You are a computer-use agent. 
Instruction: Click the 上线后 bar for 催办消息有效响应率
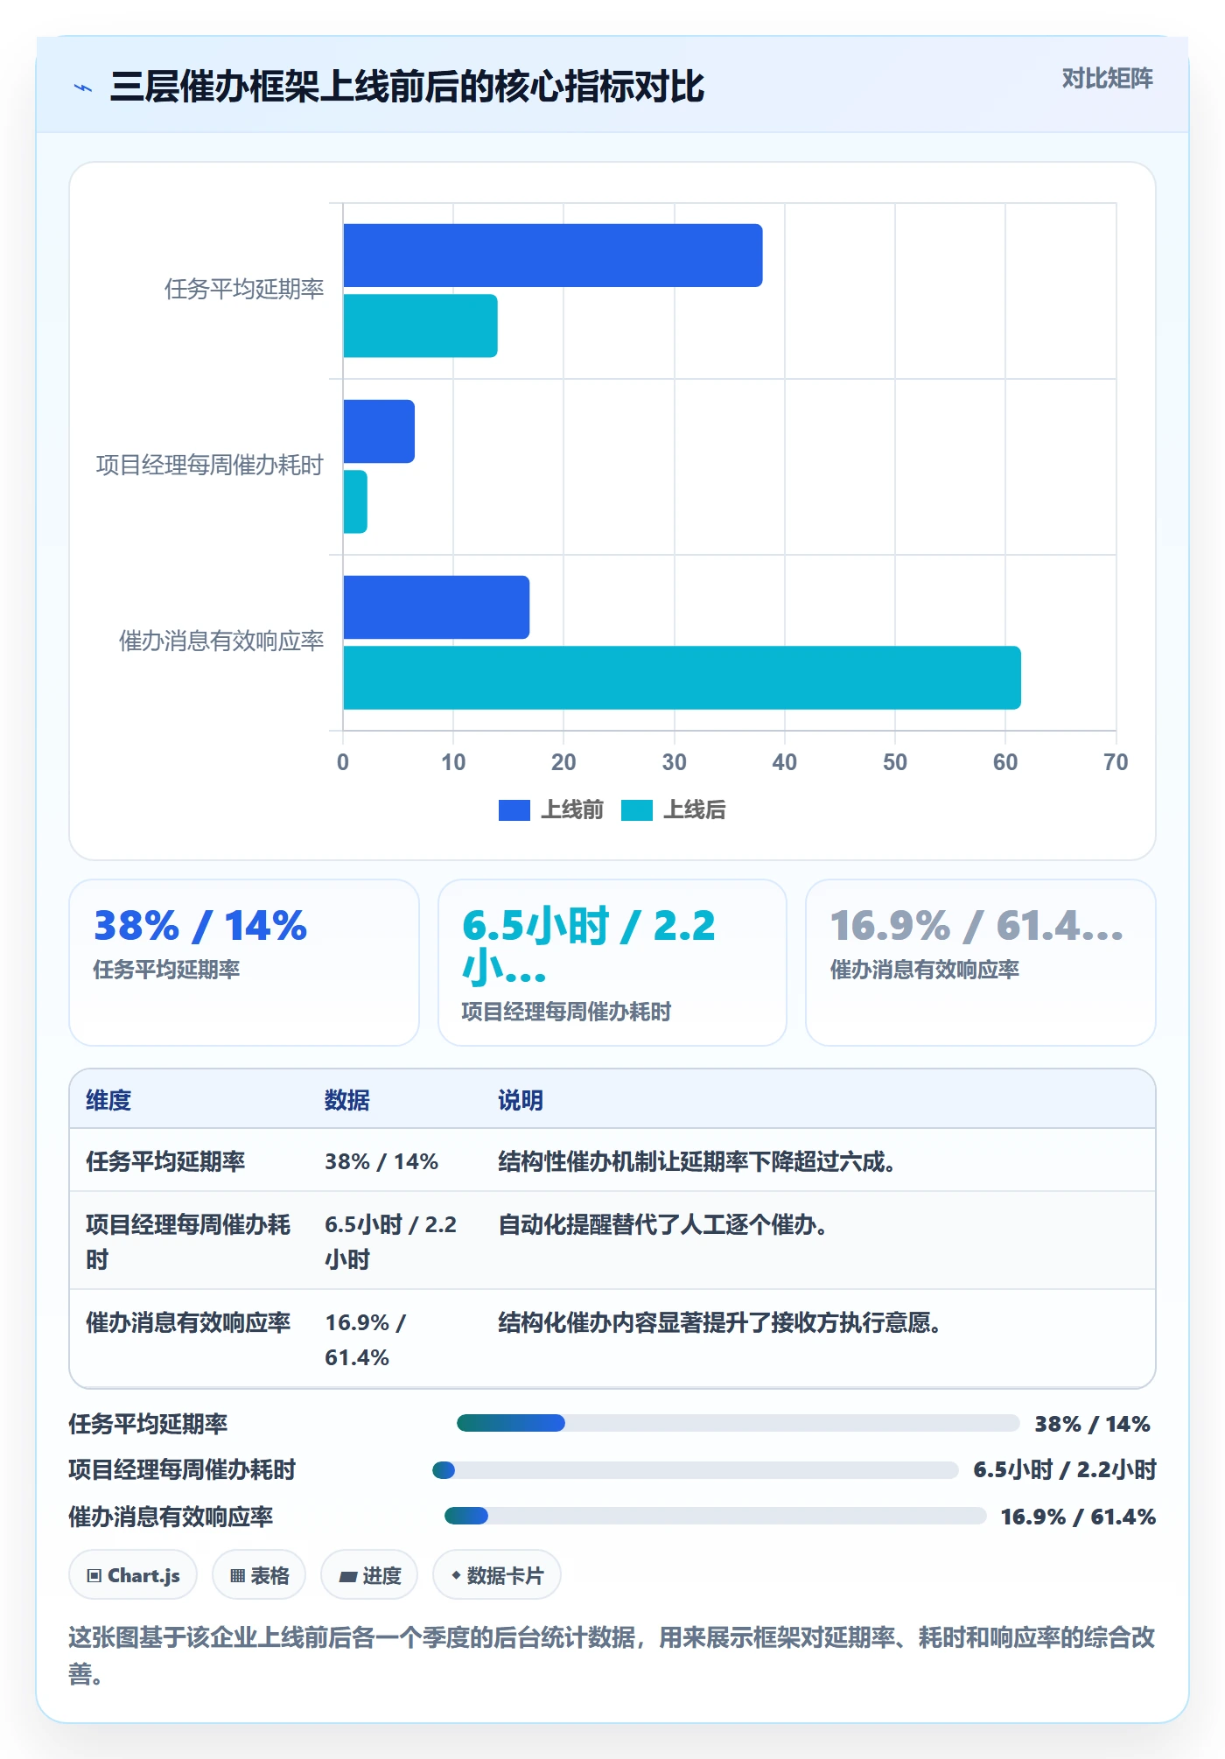[x=682, y=677]
